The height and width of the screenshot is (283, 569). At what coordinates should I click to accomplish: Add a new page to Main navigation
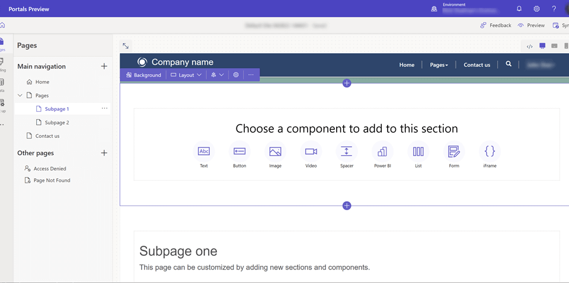tap(104, 66)
